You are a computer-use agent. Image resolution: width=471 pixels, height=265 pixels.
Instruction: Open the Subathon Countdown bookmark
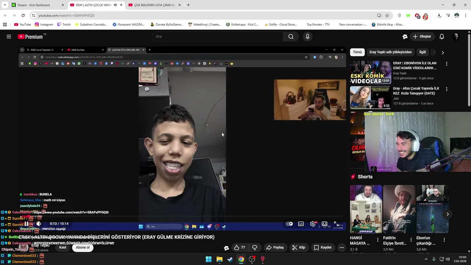pos(91,25)
